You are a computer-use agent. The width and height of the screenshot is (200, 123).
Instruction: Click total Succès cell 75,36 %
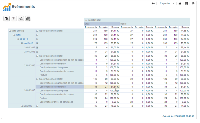185,43
